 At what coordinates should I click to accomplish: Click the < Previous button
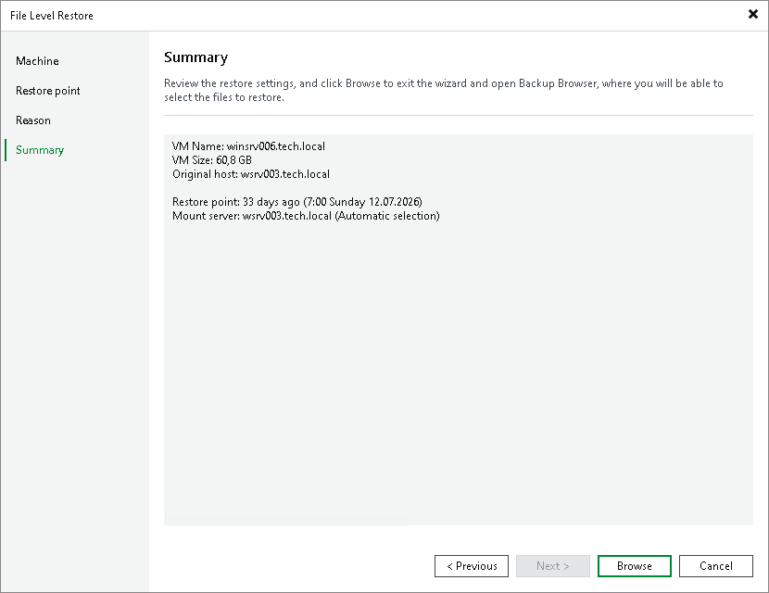(472, 566)
